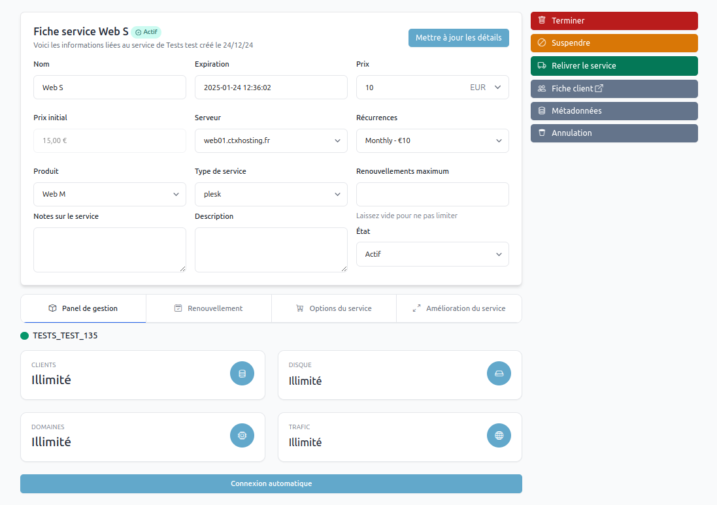Click the database icon in Clients card
The height and width of the screenshot is (505, 717).
pos(242,374)
